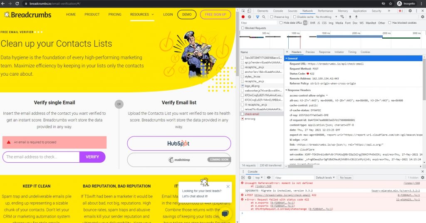The width and height of the screenshot is (426, 223).
Task: Open the Console settings gear
Action: pos(423,178)
